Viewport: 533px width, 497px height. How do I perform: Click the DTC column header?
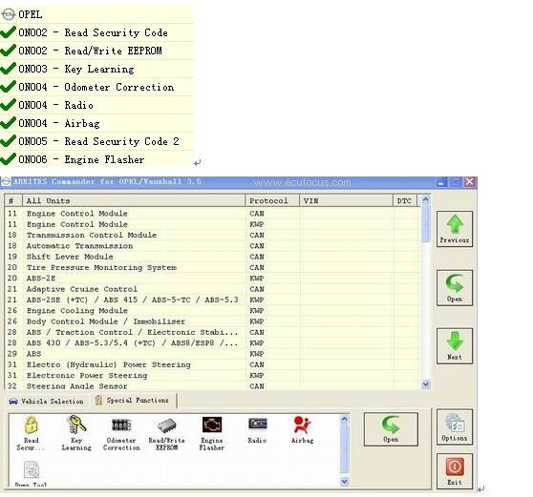(406, 200)
